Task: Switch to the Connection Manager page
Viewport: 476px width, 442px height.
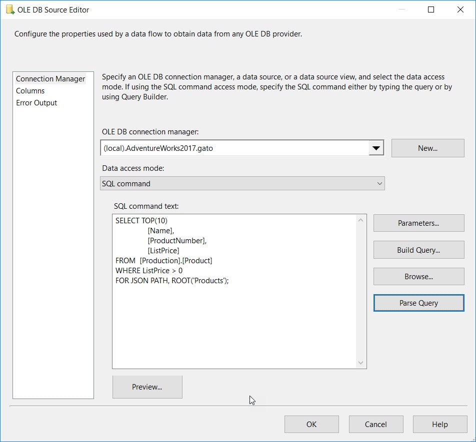Action: pos(50,79)
